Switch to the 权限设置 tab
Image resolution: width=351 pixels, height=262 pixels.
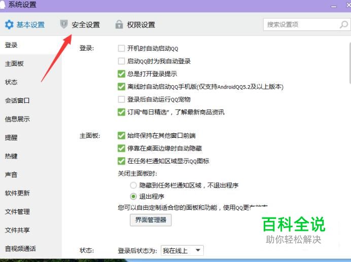pos(135,24)
